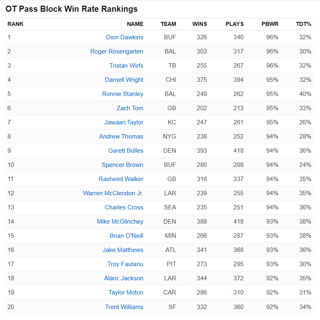Sort table by RANK column header
The image size is (320, 320).
[x=15, y=24]
